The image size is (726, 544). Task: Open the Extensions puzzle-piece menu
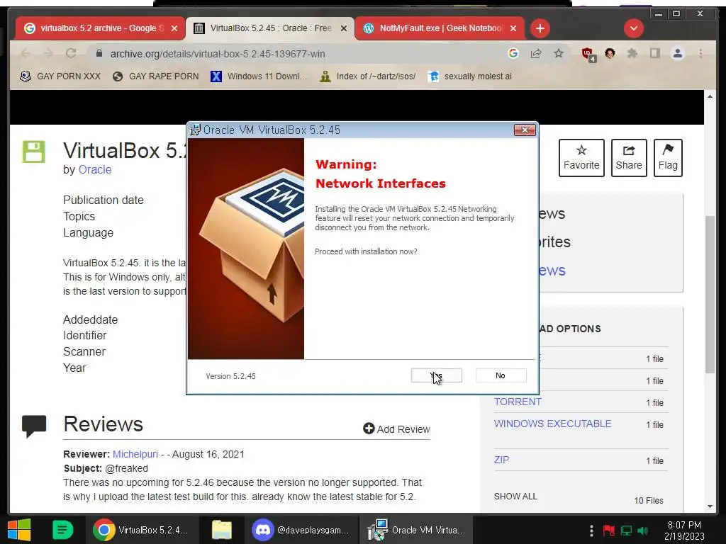[x=632, y=54]
